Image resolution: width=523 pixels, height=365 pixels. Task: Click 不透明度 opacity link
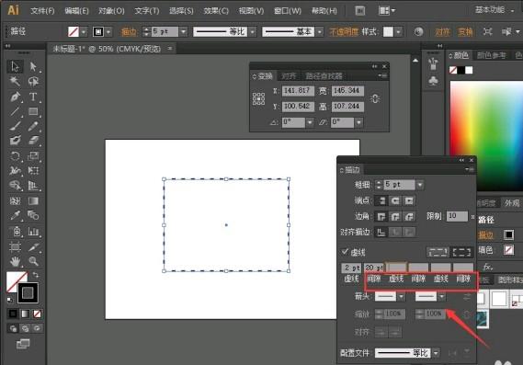344,31
